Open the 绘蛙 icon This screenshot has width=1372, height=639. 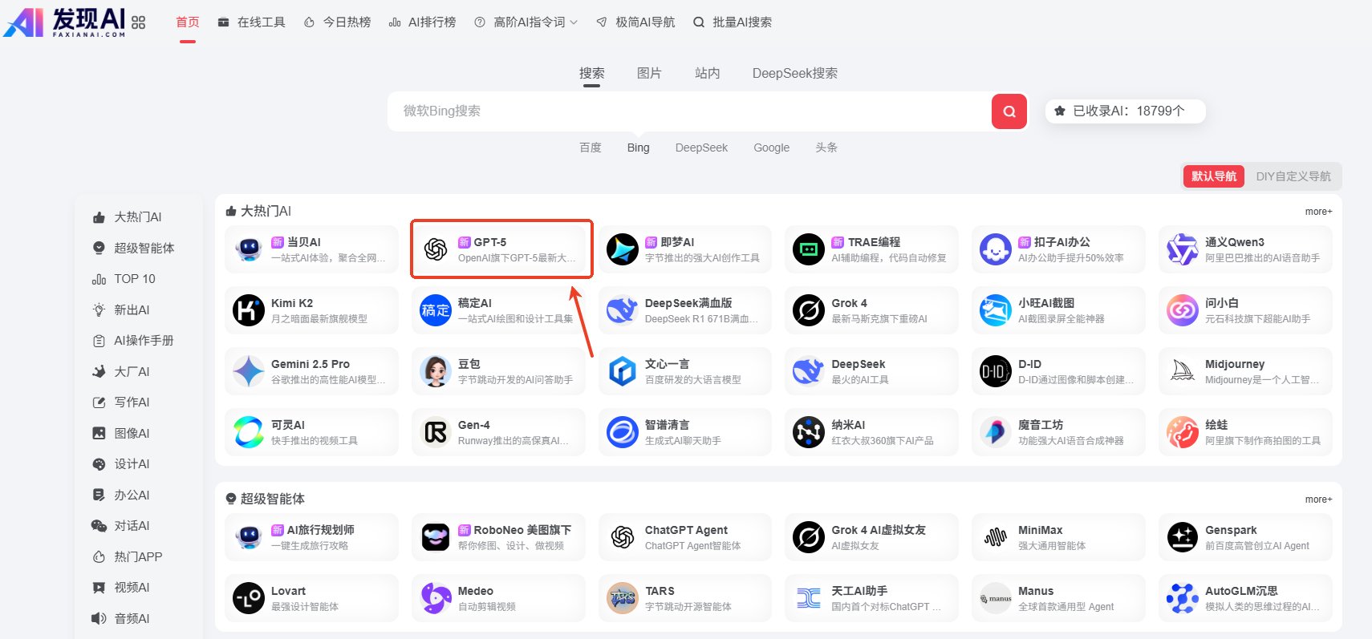pos(1183,432)
